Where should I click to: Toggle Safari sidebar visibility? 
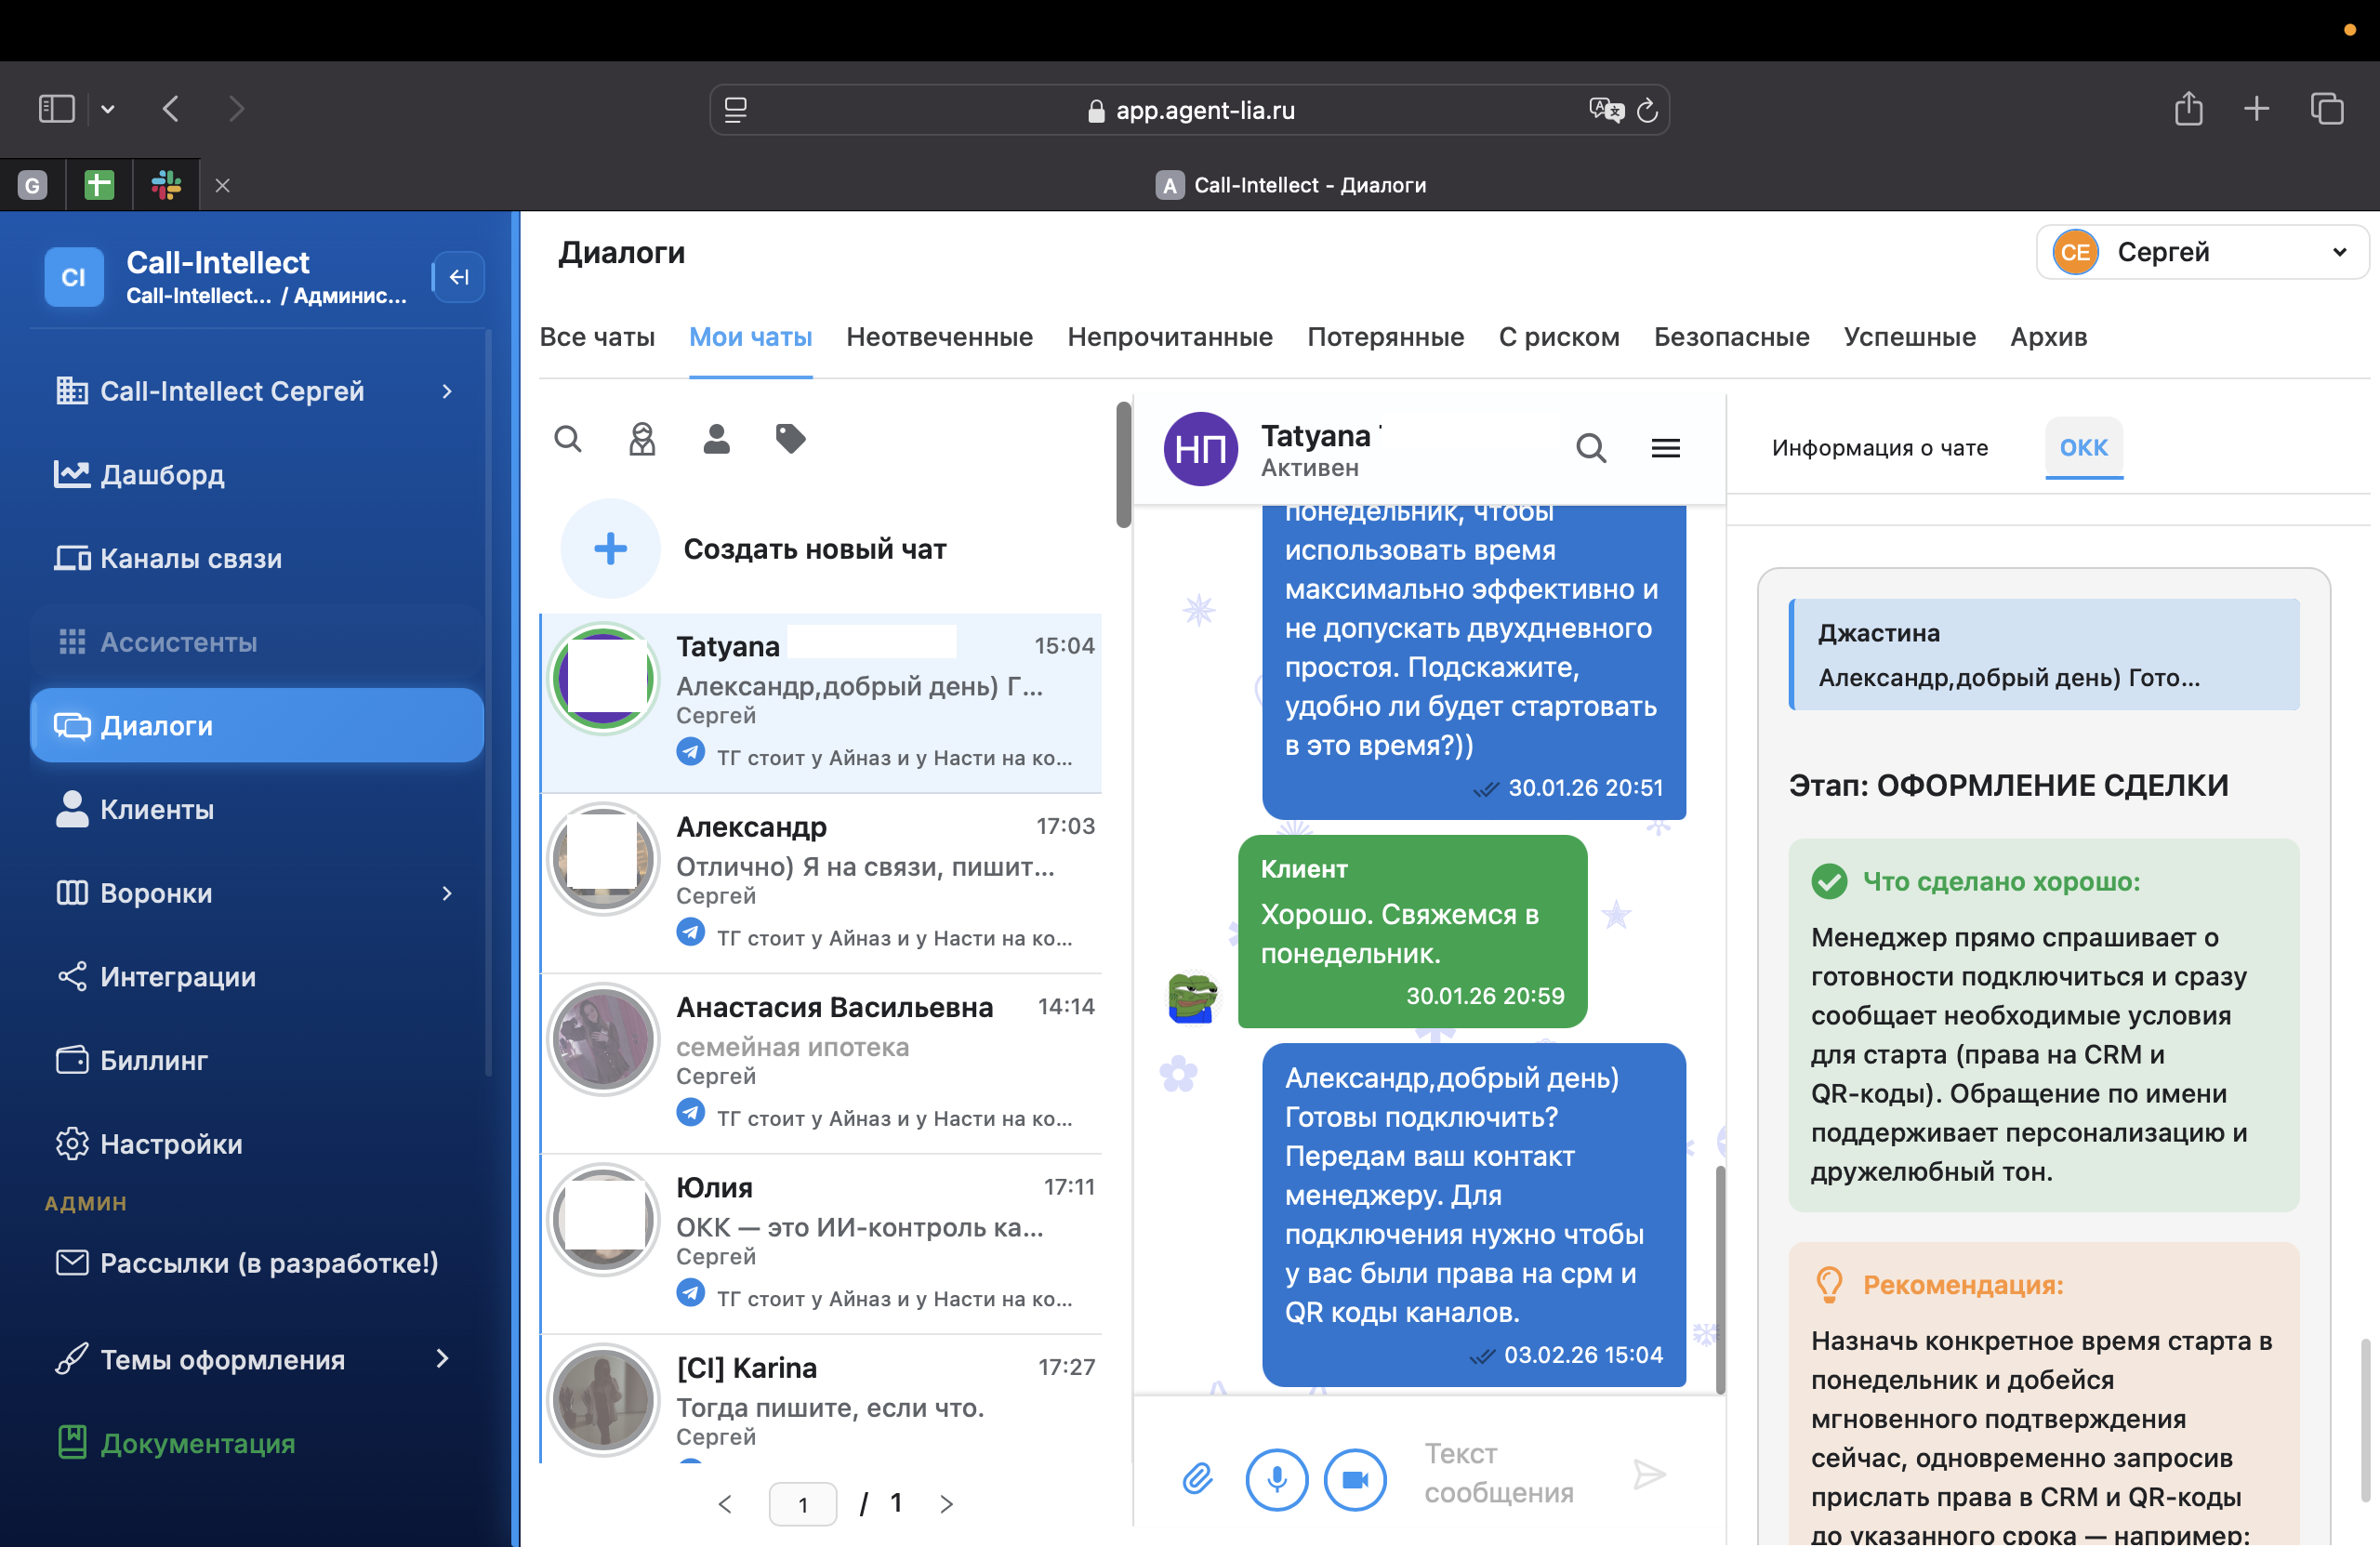point(57,109)
